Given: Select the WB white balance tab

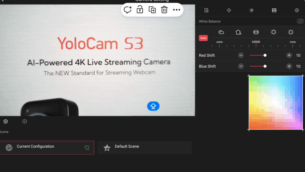Looking at the screenshot, I should coord(274,10).
